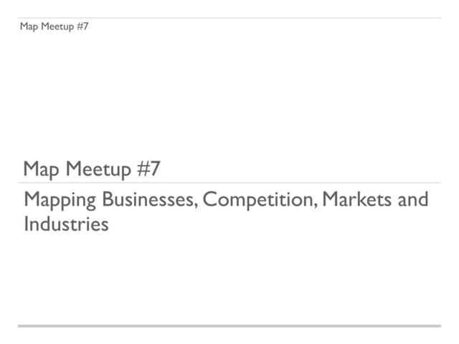Viewport: 459px width, 344px height.
Task: Click "Meetup" in the small header
Action: [x=57, y=27]
